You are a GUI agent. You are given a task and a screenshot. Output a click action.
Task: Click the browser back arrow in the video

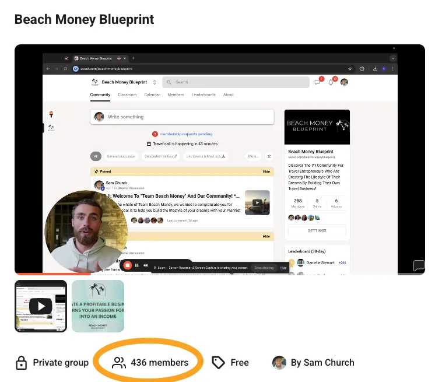[48, 69]
